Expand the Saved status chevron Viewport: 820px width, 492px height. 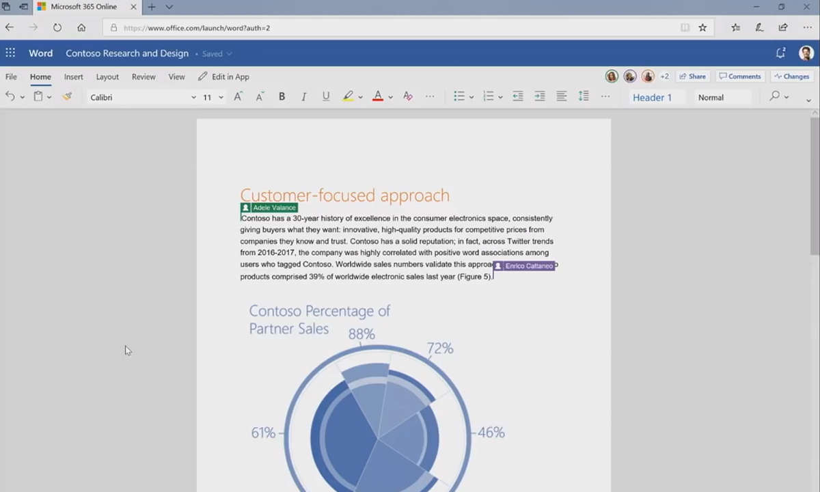230,54
